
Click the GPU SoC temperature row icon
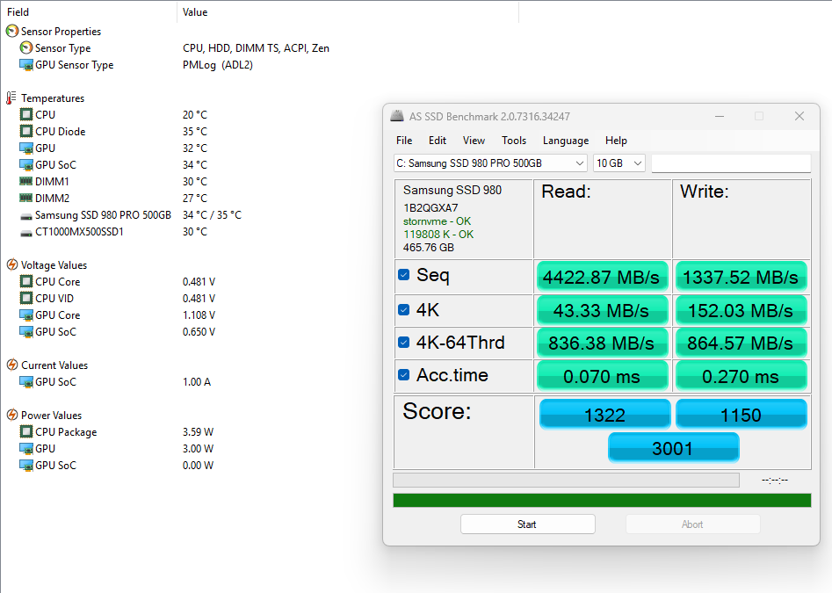[x=26, y=164]
